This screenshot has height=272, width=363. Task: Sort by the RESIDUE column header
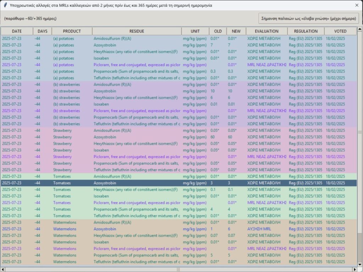tap(137, 31)
